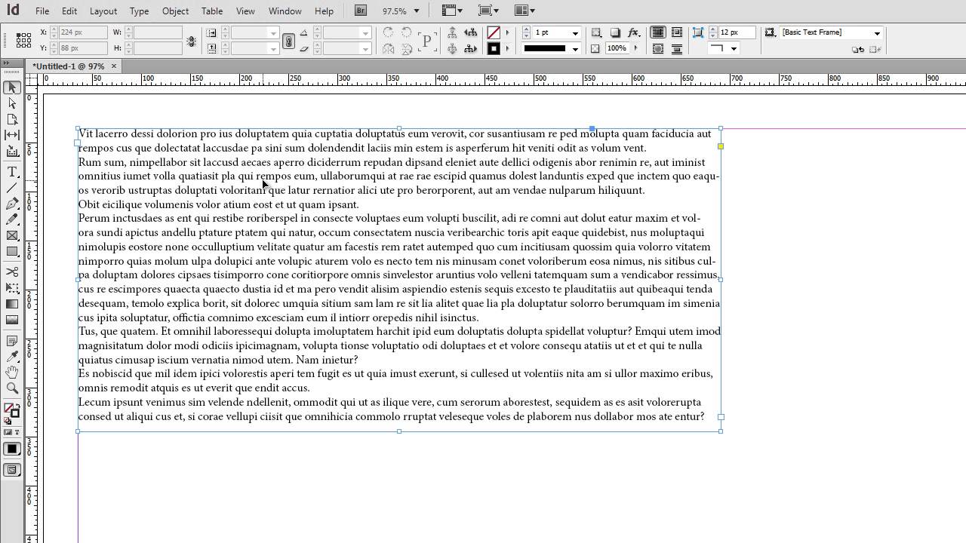Toggle Wrap Around Object Shape button
The width and height of the screenshot is (966, 543).
pyautogui.click(x=658, y=48)
